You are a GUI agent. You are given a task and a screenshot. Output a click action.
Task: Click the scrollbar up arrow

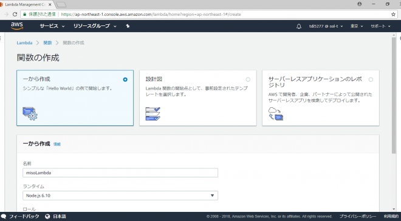(394, 35)
